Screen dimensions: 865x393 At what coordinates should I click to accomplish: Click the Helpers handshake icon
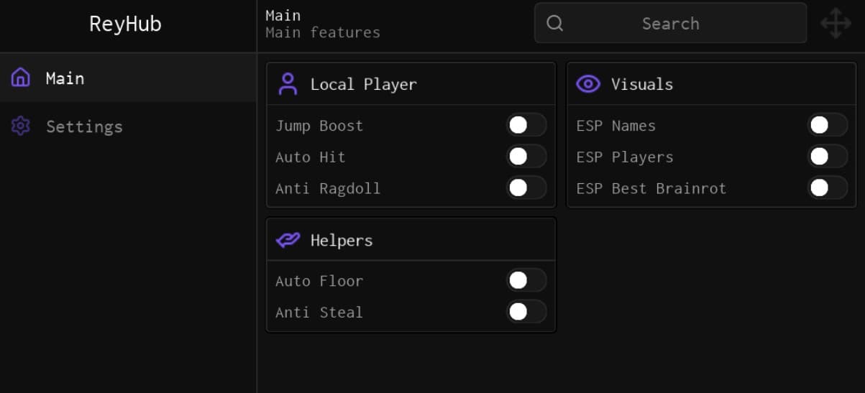[x=288, y=240]
